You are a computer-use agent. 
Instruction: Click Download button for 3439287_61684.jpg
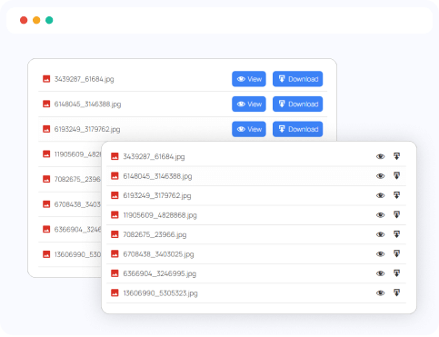click(x=297, y=79)
